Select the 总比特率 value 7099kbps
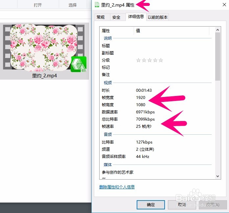Image resolution: width=229 pixels, height=213 pixels. pyautogui.click(x=145, y=119)
